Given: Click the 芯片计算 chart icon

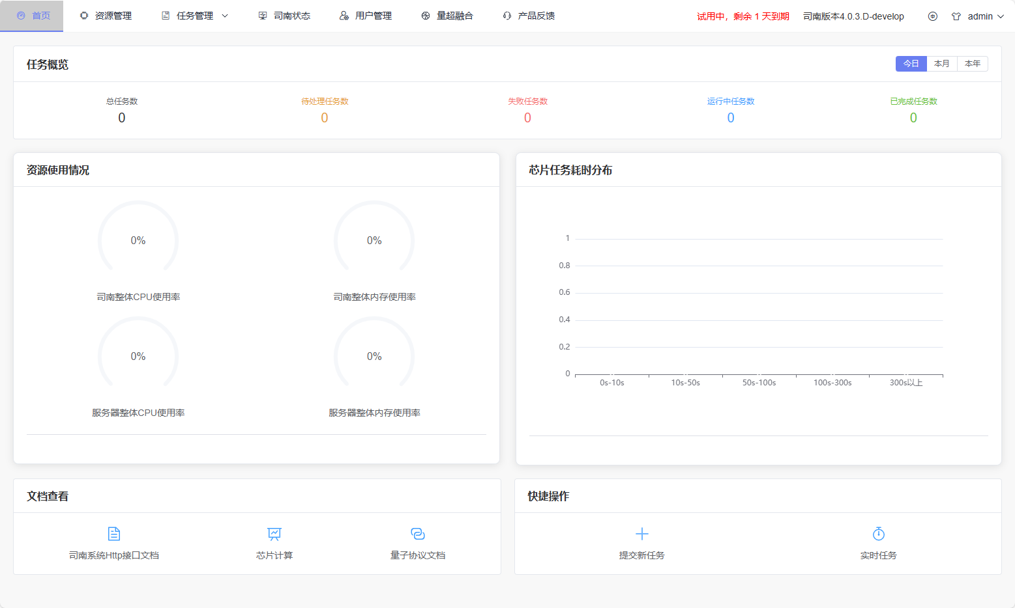Looking at the screenshot, I should tap(274, 534).
